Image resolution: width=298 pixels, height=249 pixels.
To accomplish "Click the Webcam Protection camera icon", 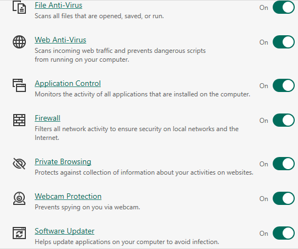I will click(19, 198).
